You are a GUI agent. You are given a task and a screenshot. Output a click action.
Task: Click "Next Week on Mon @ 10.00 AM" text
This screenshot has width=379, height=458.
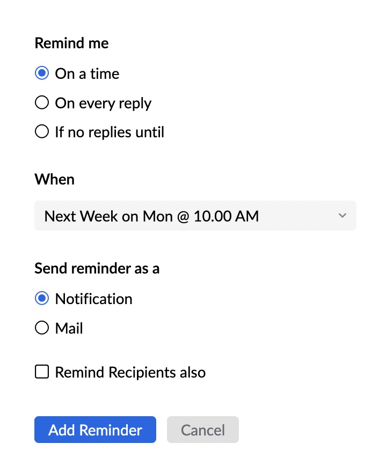pyautogui.click(x=152, y=216)
